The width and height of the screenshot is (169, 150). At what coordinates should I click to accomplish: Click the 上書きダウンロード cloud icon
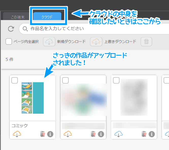[96, 42]
